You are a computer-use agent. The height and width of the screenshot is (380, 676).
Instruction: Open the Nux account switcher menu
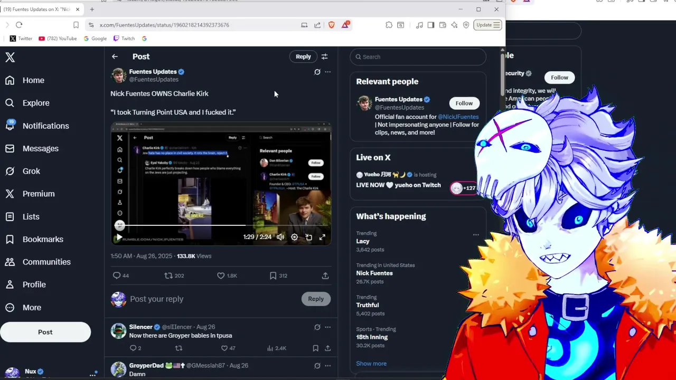coord(51,372)
